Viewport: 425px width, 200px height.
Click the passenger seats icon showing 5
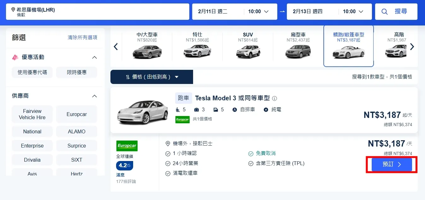pyautogui.click(x=178, y=110)
